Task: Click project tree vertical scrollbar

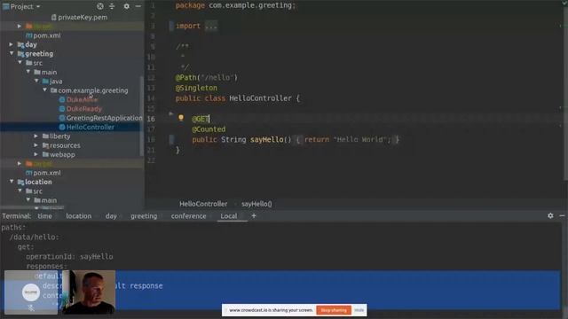Action: point(142,116)
